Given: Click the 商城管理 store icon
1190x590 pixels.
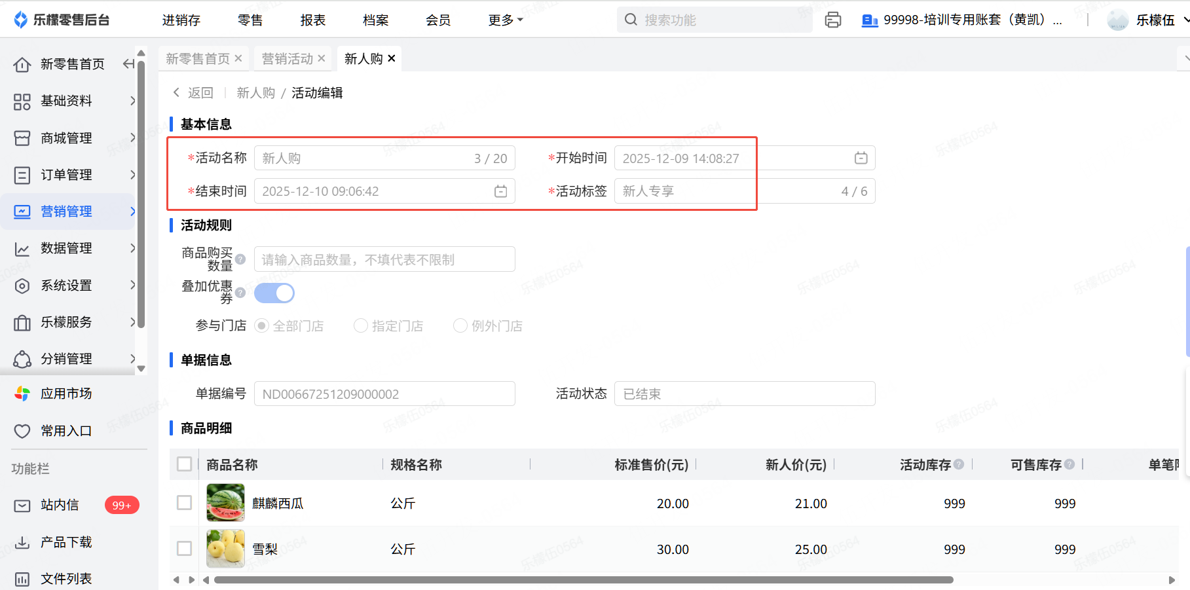Looking at the screenshot, I should tap(22, 138).
